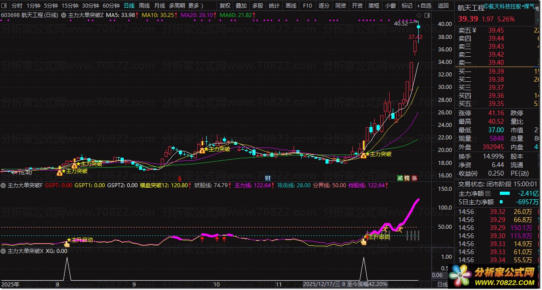Viewport: 542px width, 290px height.
Task: Click pointing-hand icon at December 主升启动
Action: 364,241
